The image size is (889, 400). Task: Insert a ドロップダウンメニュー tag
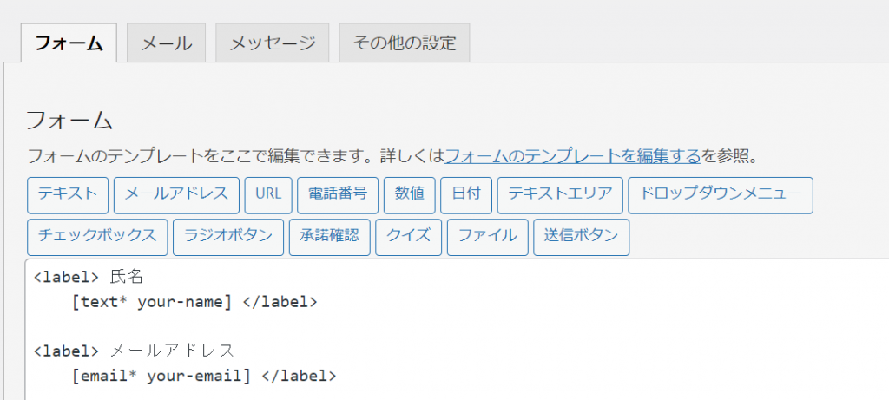[x=721, y=195]
